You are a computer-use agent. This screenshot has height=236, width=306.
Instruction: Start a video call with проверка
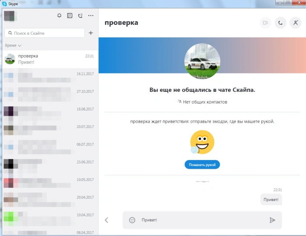pos(265,23)
